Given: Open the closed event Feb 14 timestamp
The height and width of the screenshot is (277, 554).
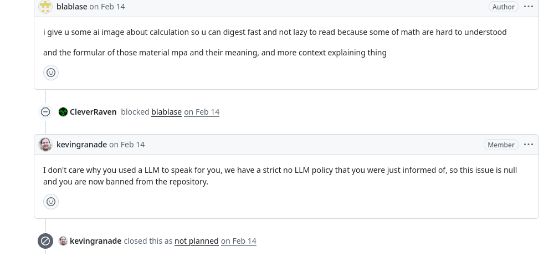Looking at the screenshot, I should (238, 241).
